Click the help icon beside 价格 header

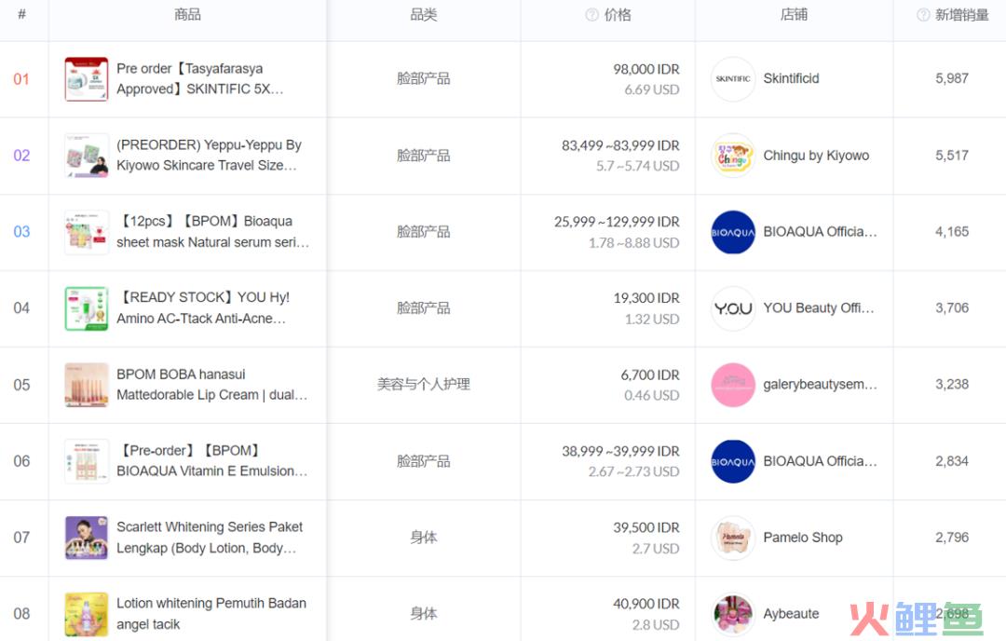pos(591,15)
